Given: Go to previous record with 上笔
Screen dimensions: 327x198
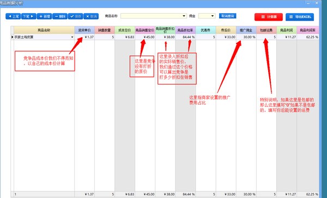Looking at the screenshot, I should pyautogui.click(x=13, y=16).
